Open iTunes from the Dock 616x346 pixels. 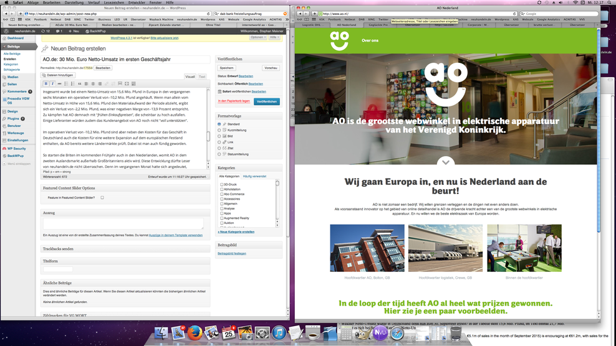[279, 333]
